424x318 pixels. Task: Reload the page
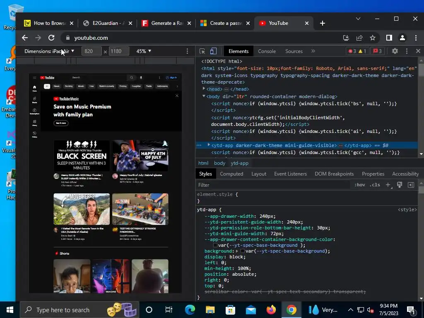coord(51,38)
